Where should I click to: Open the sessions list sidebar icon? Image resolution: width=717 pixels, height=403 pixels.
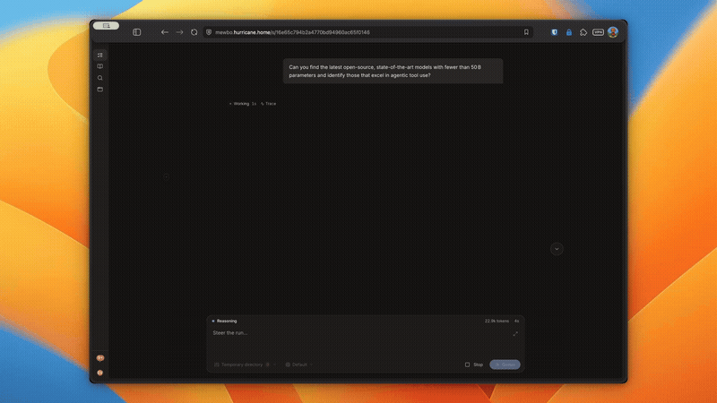tap(100, 56)
